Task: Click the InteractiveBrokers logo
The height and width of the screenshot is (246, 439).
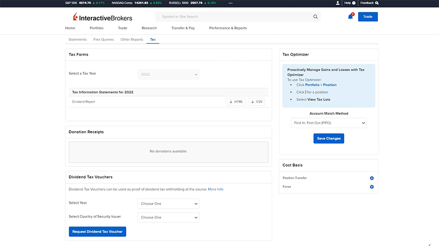Action: (102, 18)
